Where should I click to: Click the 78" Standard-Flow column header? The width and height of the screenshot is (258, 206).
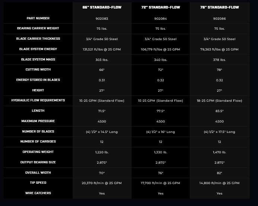pos(219,7)
